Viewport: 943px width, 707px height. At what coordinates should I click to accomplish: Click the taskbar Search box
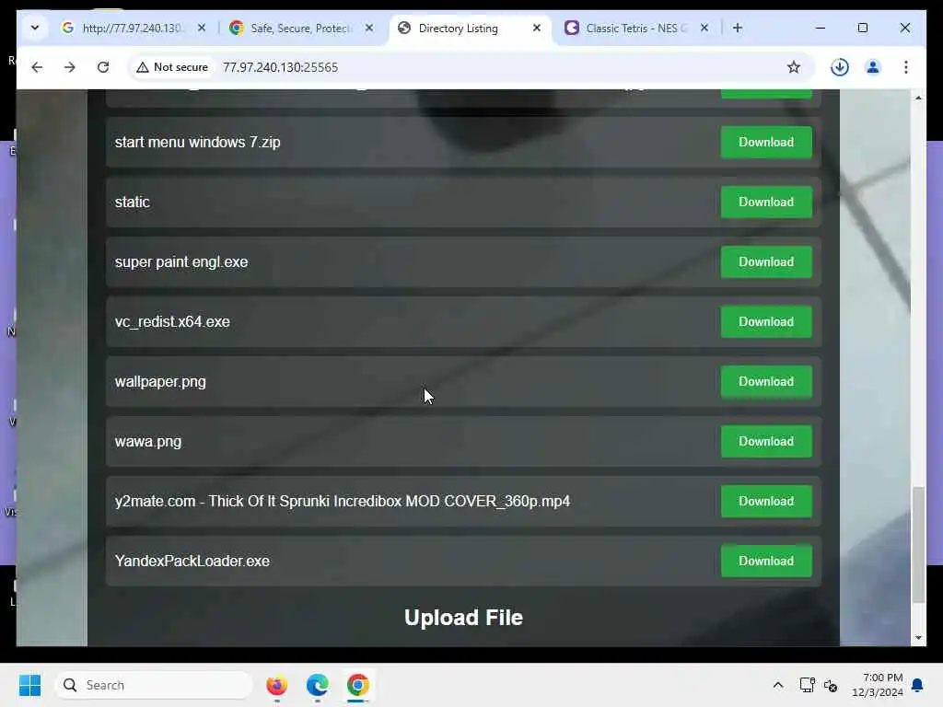coord(154,685)
